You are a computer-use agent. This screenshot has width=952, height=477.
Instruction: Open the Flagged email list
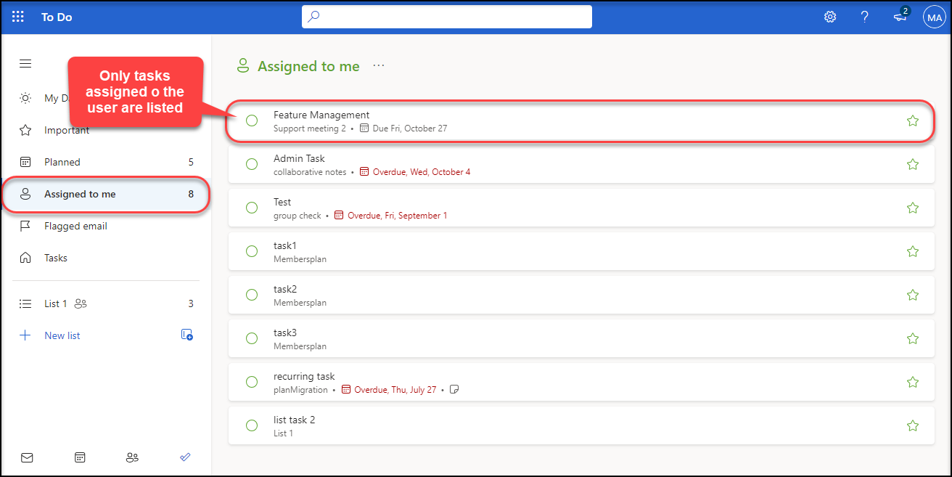[x=75, y=226]
